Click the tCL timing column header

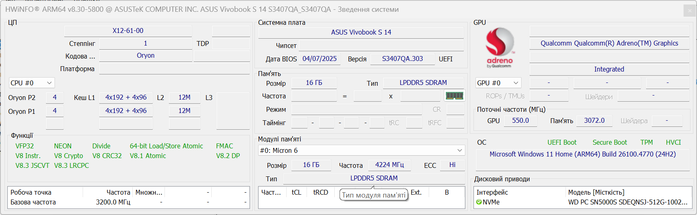(296, 192)
